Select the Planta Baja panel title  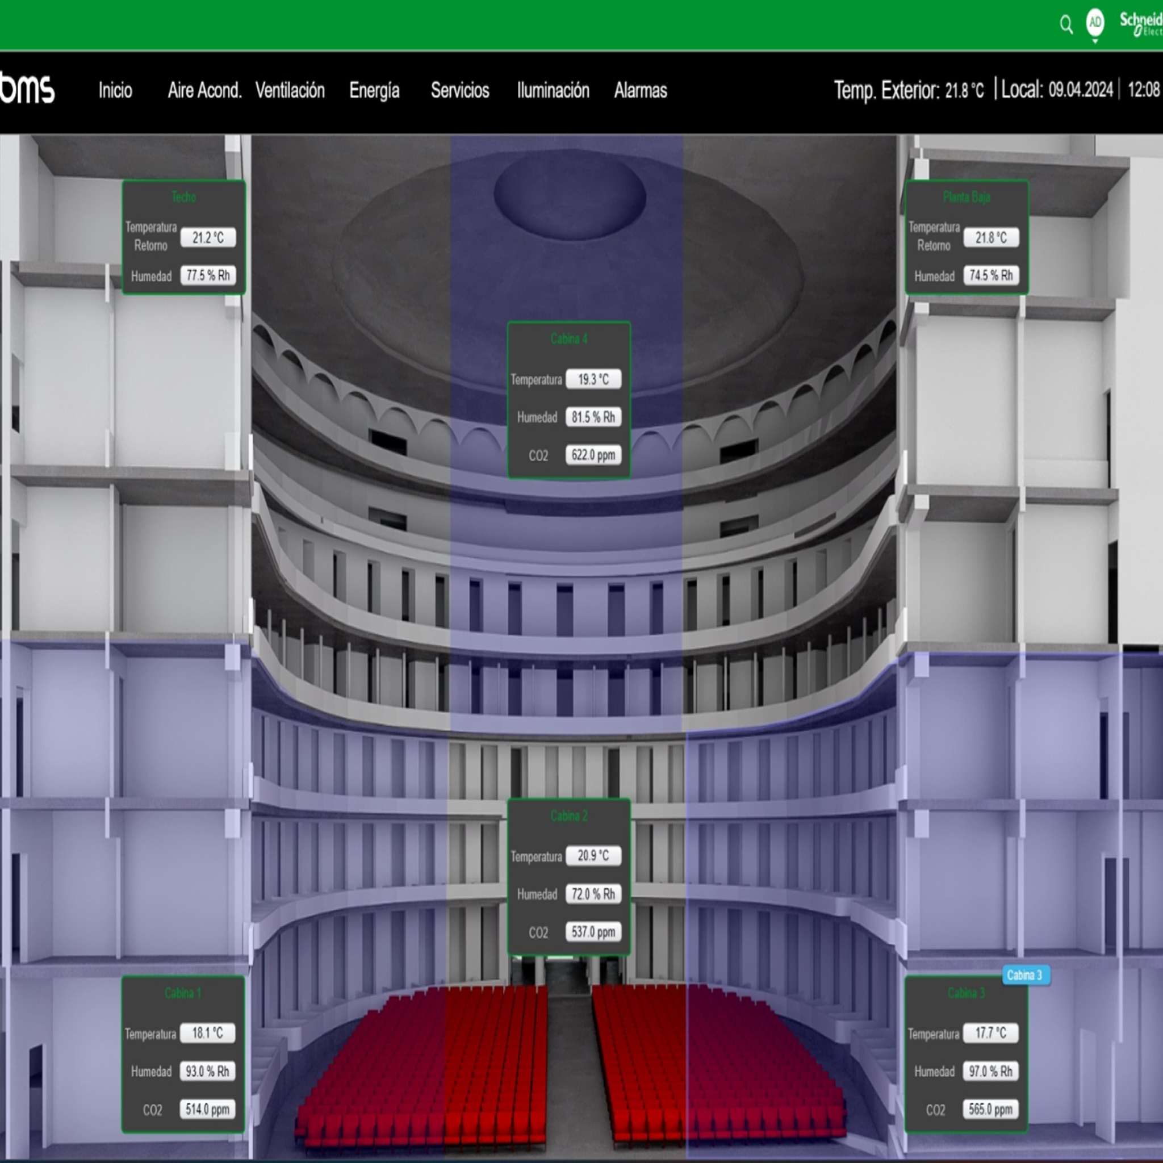click(x=966, y=197)
